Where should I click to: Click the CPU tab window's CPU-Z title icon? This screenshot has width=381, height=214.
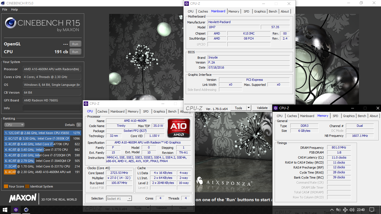pos(86,104)
